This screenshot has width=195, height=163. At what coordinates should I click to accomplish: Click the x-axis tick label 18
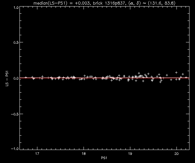84,154
